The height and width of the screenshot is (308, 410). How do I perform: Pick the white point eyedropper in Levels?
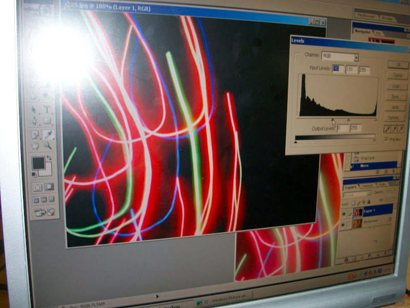(401, 129)
